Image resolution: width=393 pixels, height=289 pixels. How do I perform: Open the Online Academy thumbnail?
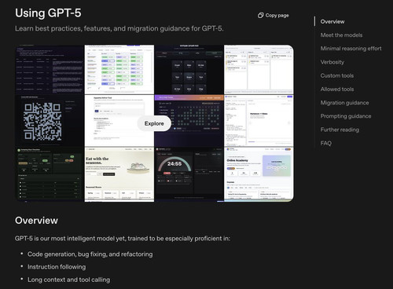tap(259, 174)
